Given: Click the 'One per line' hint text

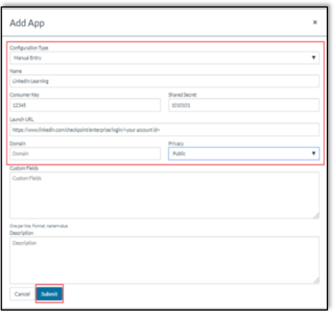Looking at the screenshot, I should click(x=39, y=226).
